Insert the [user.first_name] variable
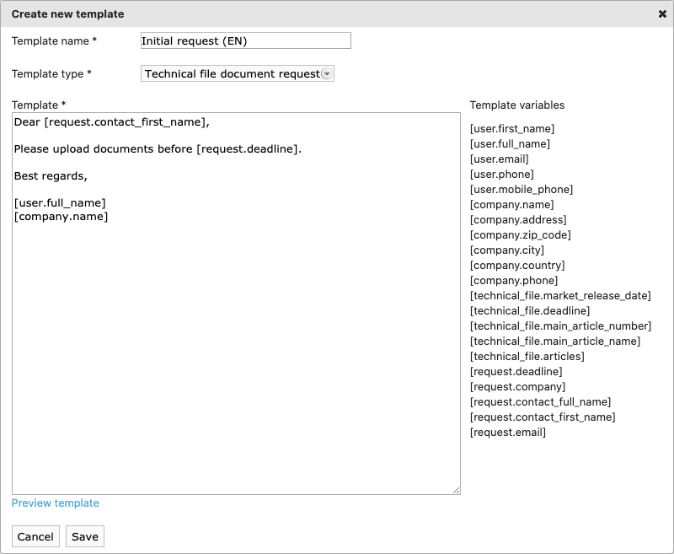 coord(512,129)
